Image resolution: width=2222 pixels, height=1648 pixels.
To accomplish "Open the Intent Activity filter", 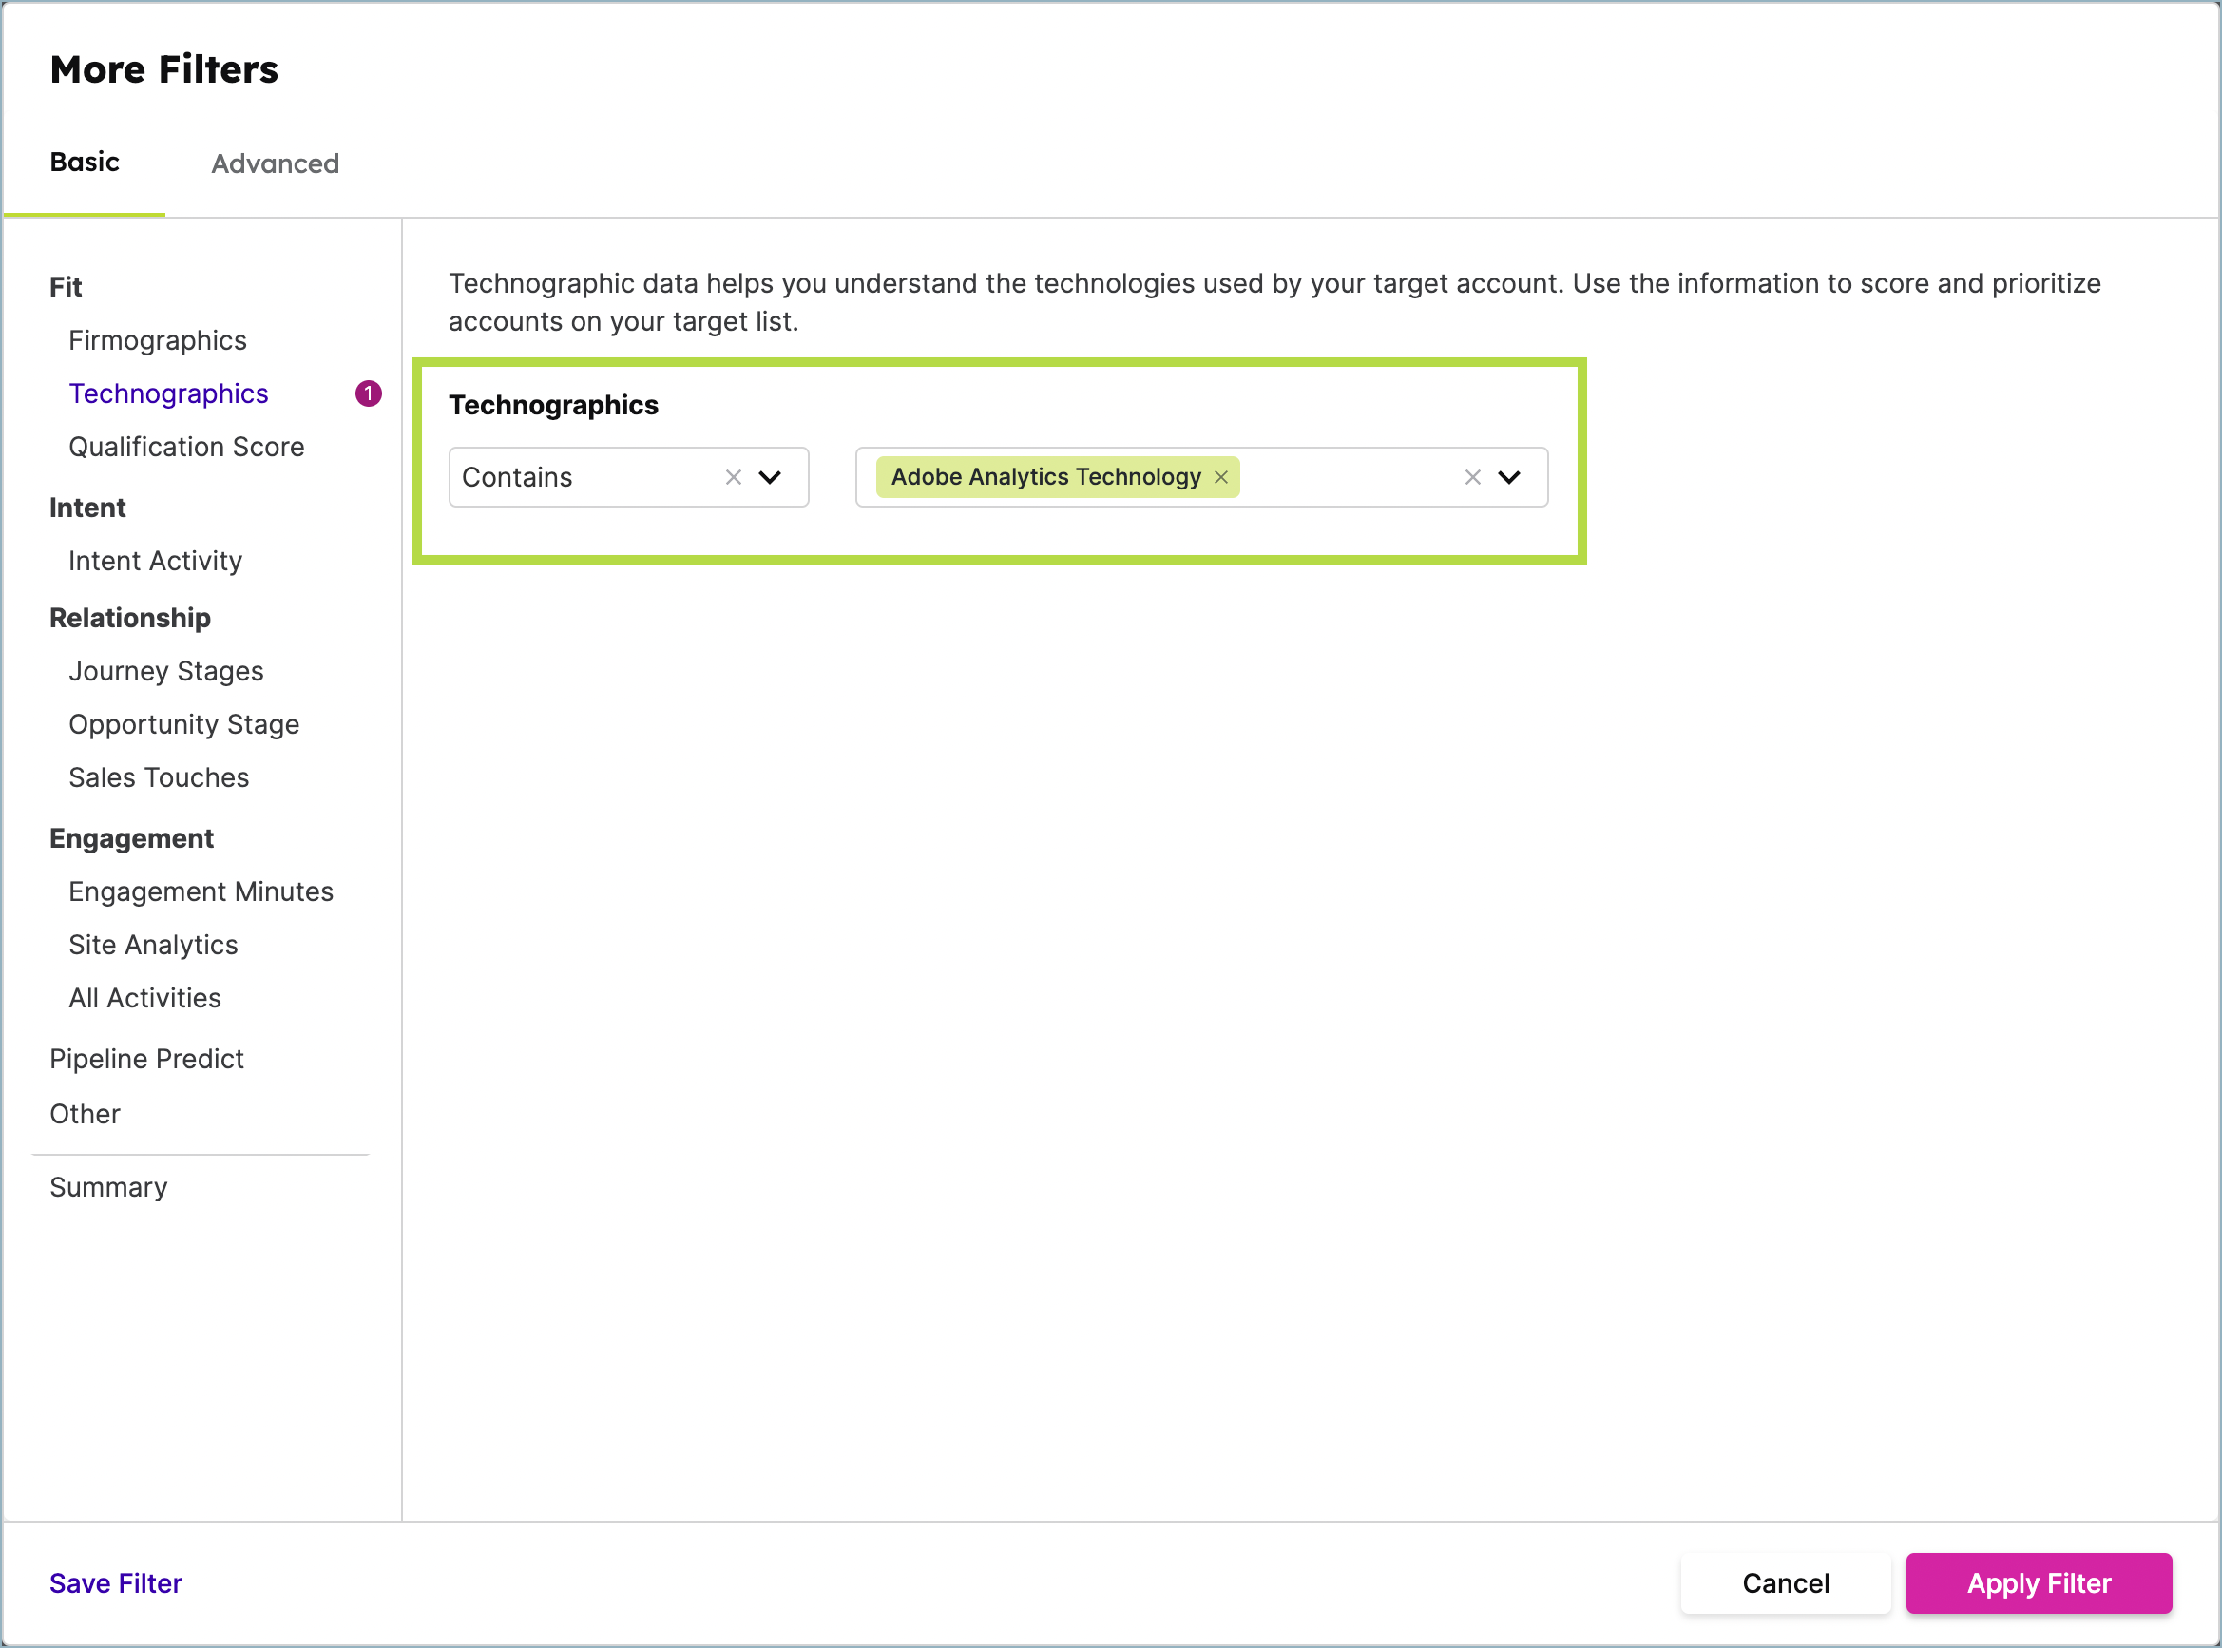I will pos(155,561).
